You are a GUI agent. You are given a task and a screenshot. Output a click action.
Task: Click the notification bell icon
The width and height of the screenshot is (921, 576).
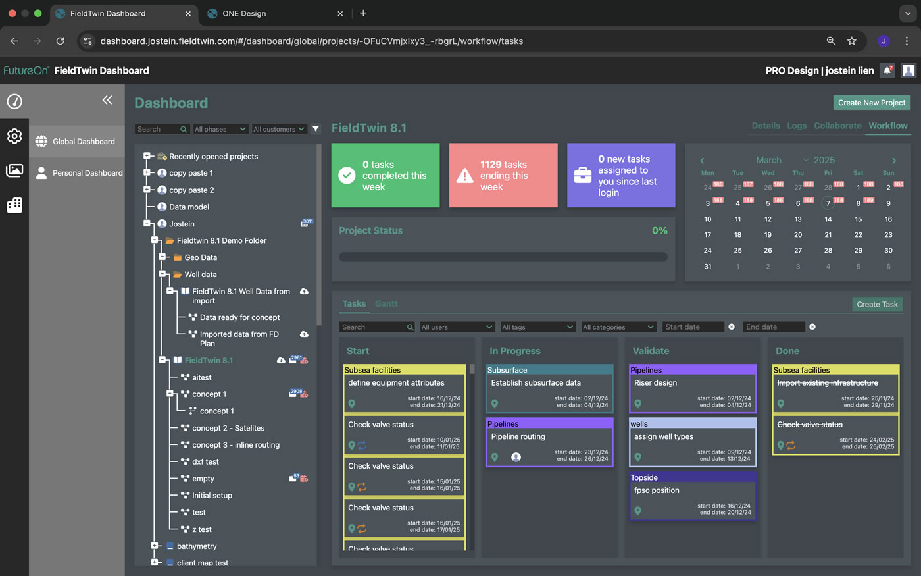click(x=887, y=70)
